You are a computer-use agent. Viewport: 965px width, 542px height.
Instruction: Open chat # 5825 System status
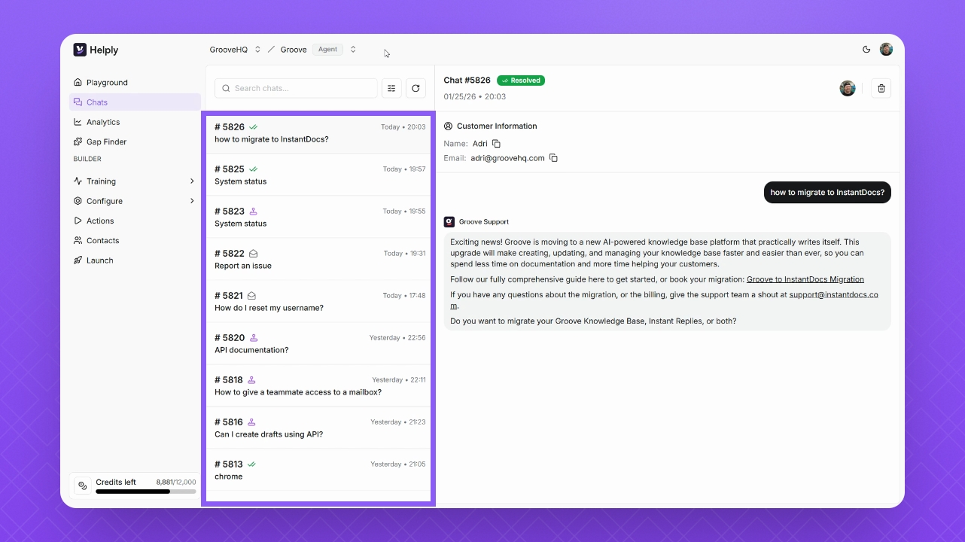[318, 175]
